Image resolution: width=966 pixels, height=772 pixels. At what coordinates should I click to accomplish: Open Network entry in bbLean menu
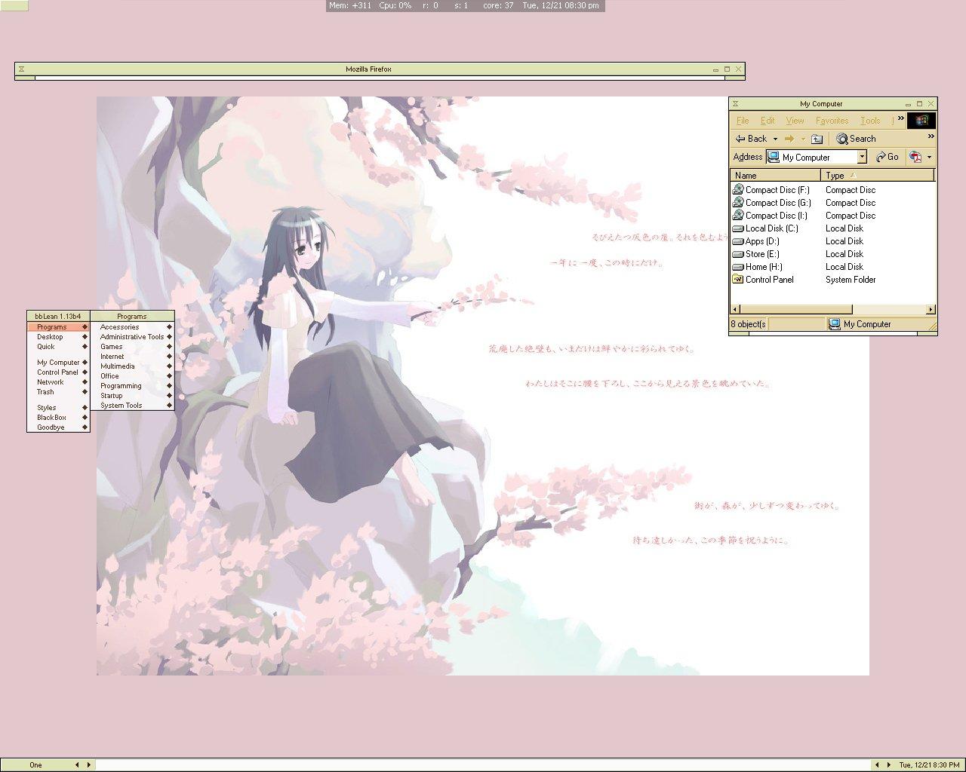(x=58, y=382)
